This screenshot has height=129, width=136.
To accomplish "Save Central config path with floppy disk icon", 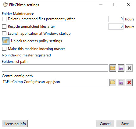I will coord(121,82).
